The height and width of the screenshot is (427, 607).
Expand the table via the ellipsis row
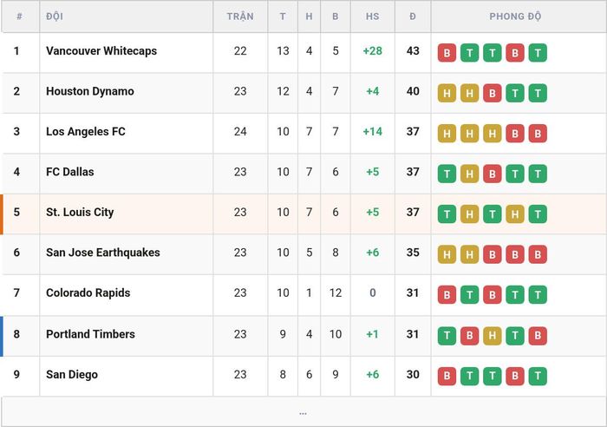[x=303, y=412]
